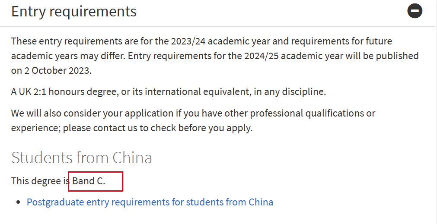Viewport: 437px width, 224px height.
Task: Click the Entry requirements heading
Action: pyautogui.click(x=74, y=12)
